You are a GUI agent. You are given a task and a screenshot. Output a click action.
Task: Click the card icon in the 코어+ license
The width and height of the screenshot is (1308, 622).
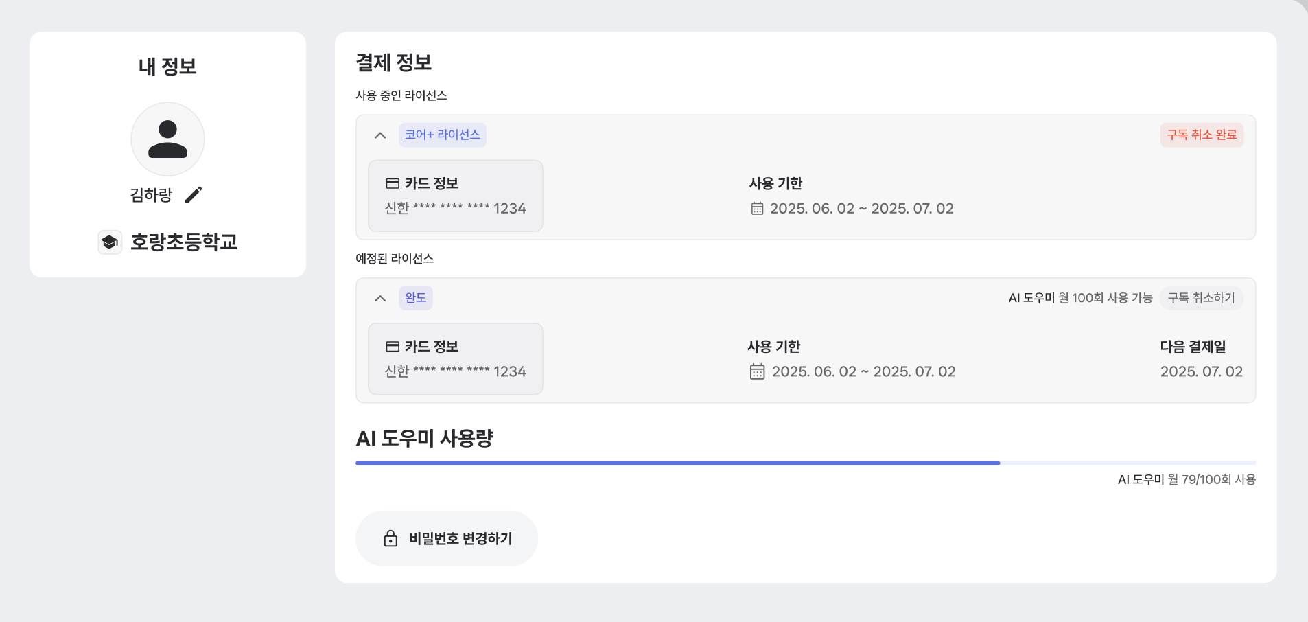[393, 183]
